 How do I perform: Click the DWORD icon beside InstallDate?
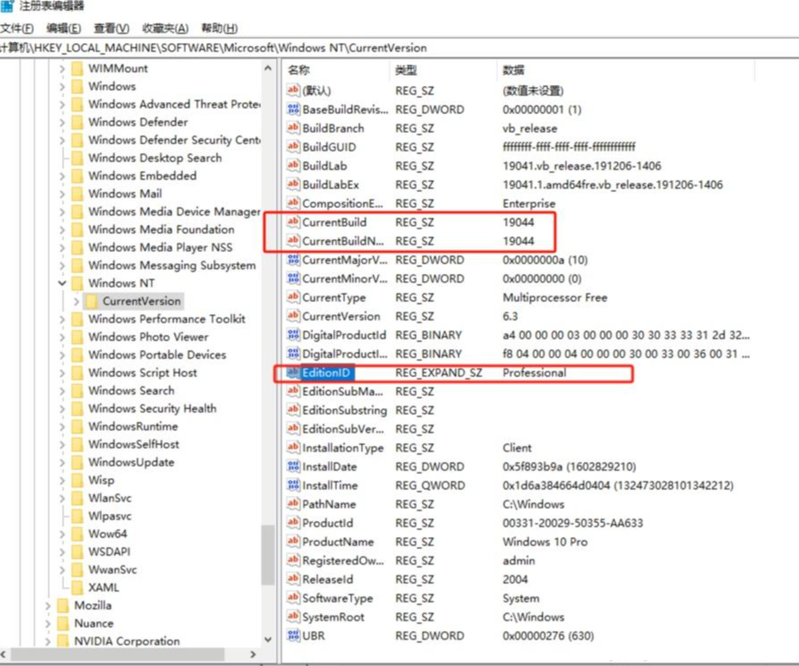click(293, 466)
